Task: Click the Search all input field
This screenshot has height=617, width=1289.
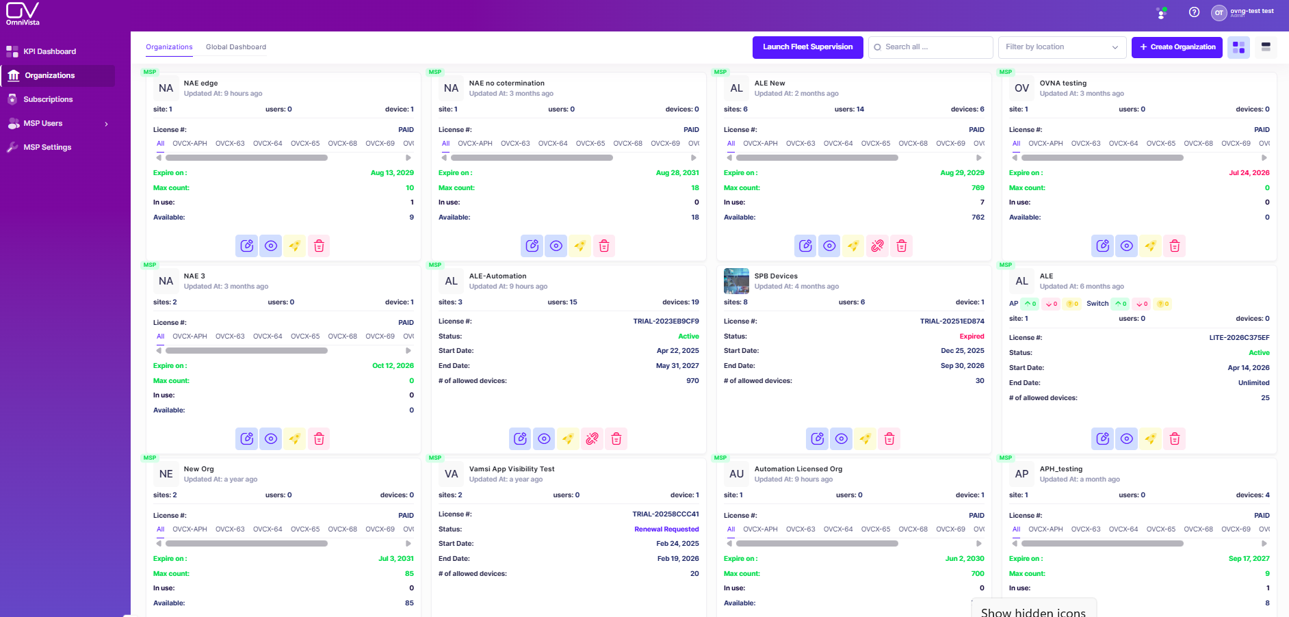Action: click(930, 47)
